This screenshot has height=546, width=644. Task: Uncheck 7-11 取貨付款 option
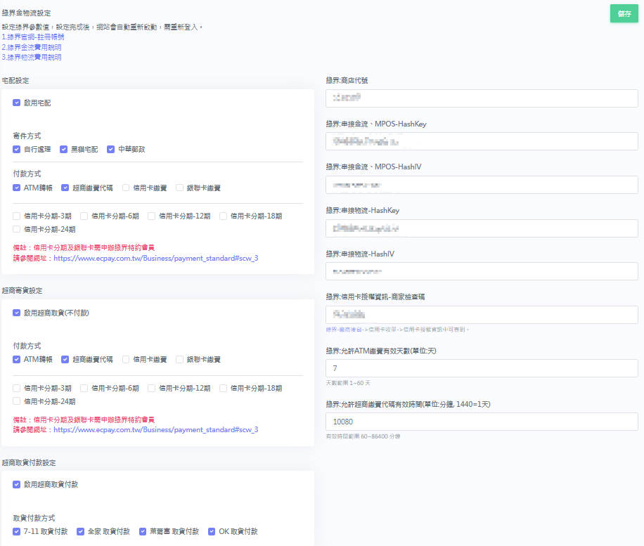pyautogui.click(x=17, y=531)
